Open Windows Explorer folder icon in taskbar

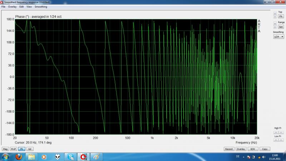coord(31,156)
